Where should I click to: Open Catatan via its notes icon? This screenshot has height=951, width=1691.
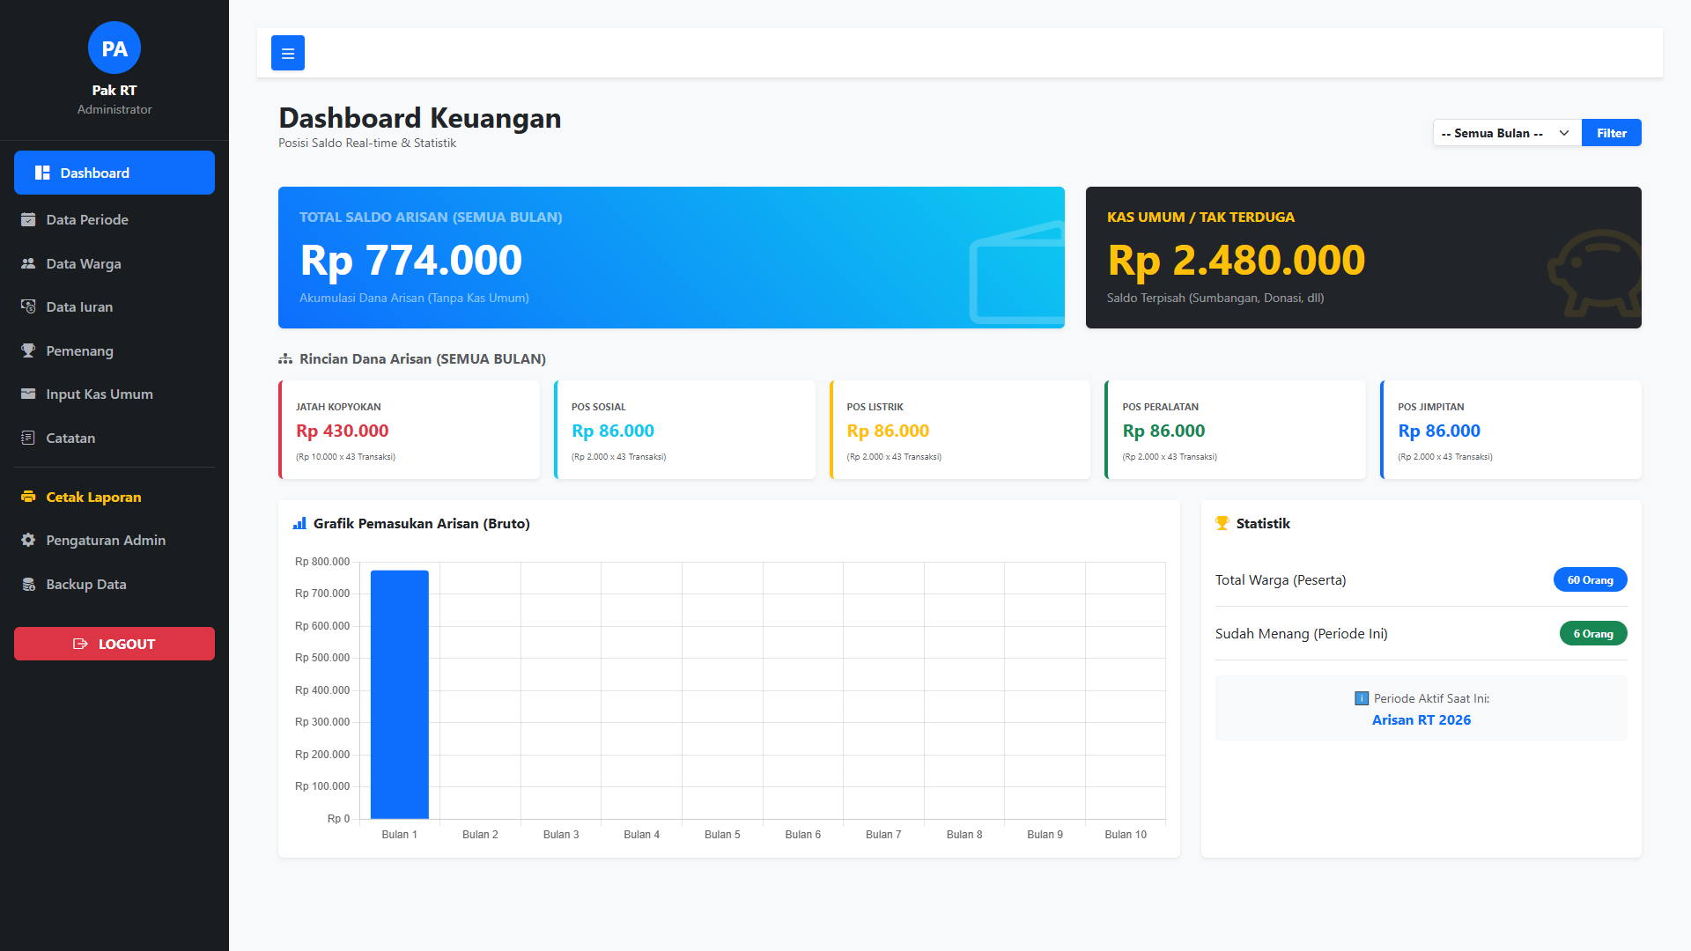coord(28,438)
